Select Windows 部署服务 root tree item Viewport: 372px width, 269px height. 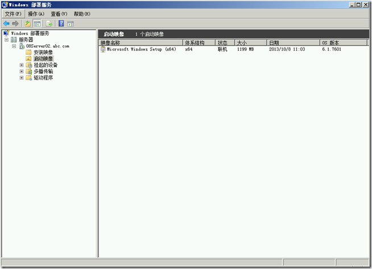click(x=30, y=33)
